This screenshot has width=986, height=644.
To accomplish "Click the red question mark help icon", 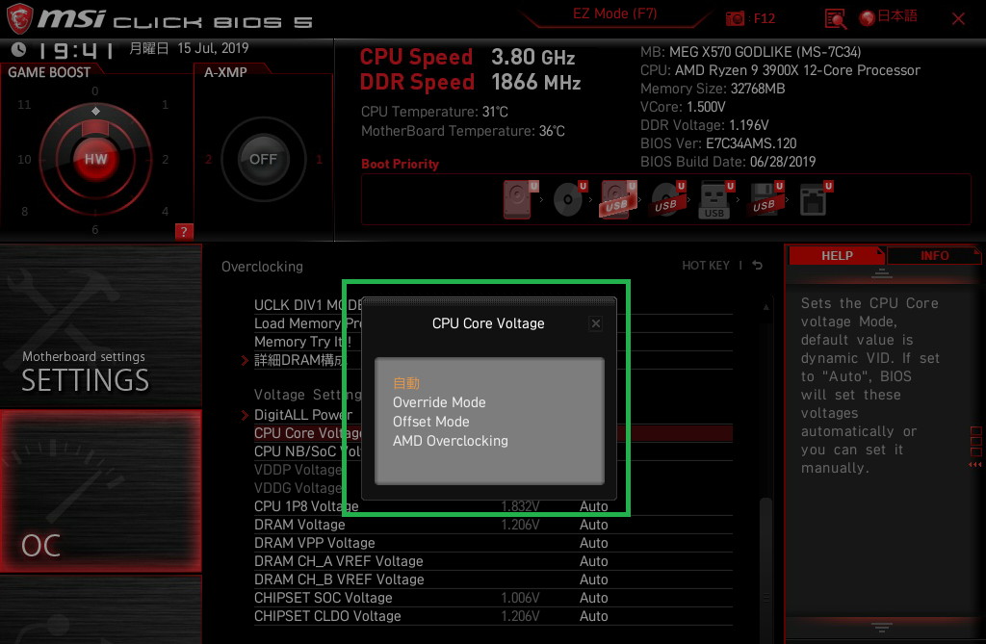I will pyautogui.click(x=184, y=231).
